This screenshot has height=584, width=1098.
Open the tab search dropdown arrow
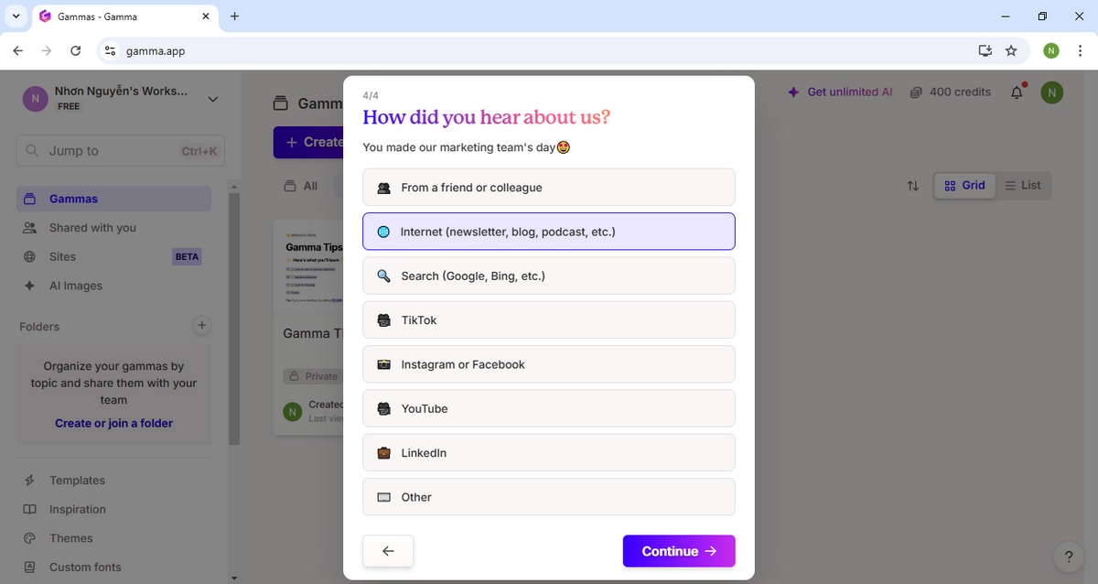(x=16, y=16)
